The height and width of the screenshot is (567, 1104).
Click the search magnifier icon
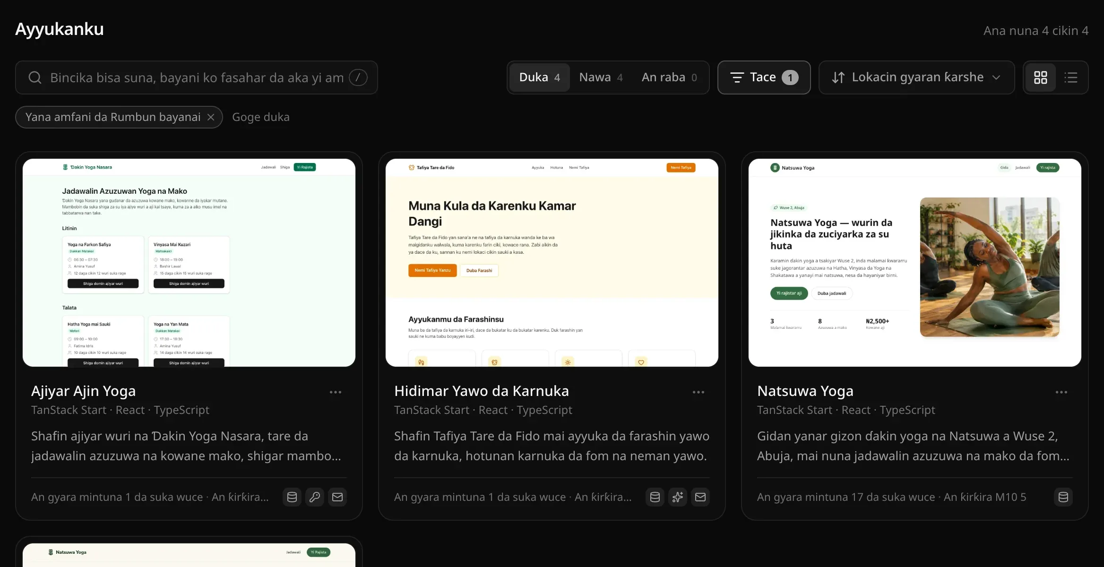click(35, 77)
